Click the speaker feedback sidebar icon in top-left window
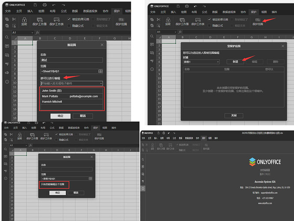This screenshot has width=294, height=221. [7, 72]
